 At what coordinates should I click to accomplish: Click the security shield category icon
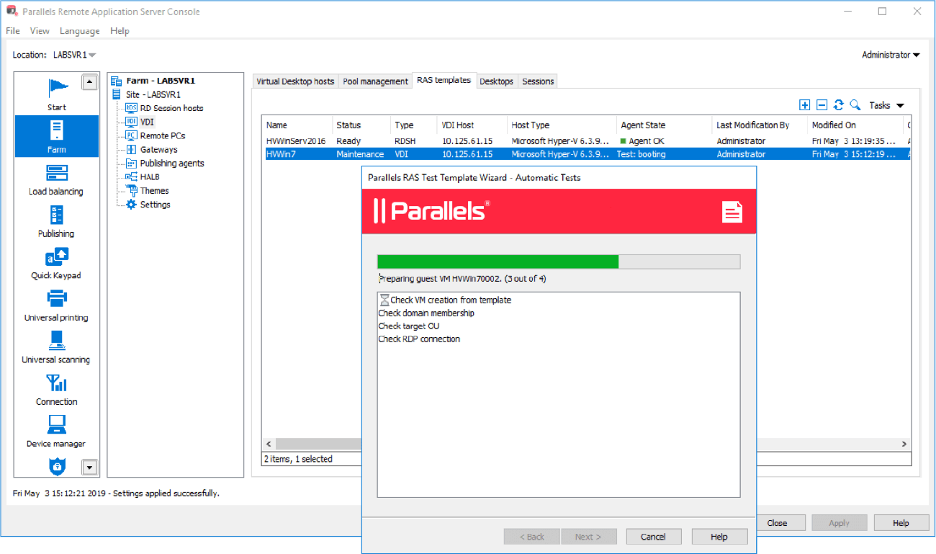pos(57,467)
